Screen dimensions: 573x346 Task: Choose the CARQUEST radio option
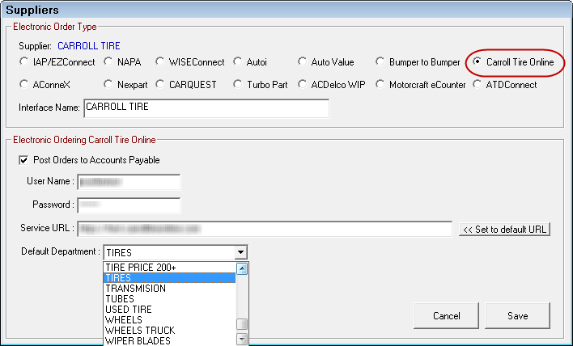tap(161, 84)
